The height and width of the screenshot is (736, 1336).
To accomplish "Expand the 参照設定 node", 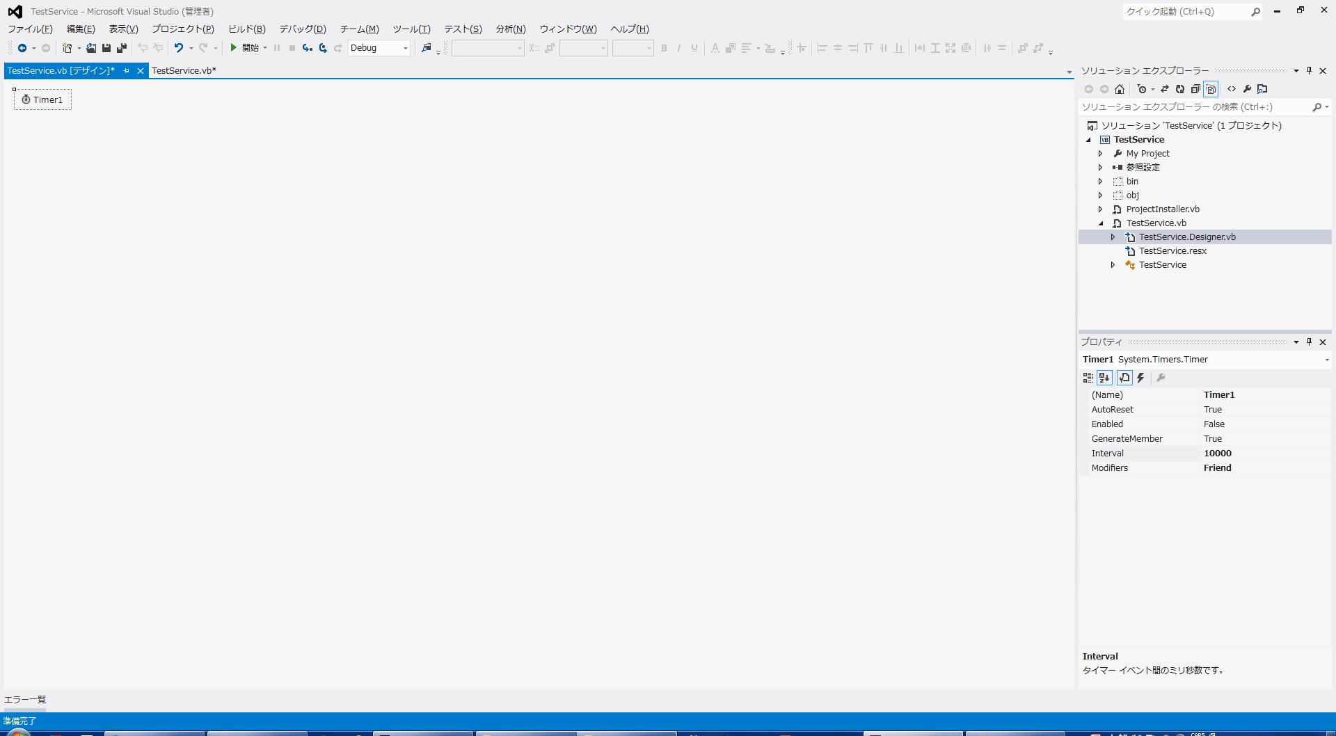I will 1101,168.
